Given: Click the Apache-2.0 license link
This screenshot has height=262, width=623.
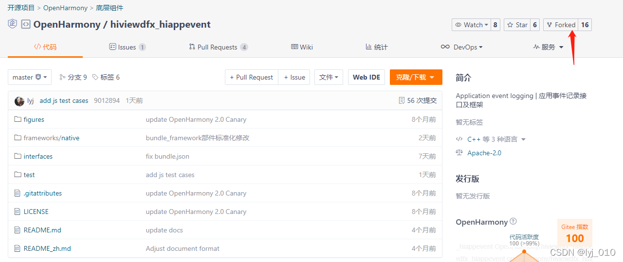Looking at the screenshot, I should (x=484, y=153).
